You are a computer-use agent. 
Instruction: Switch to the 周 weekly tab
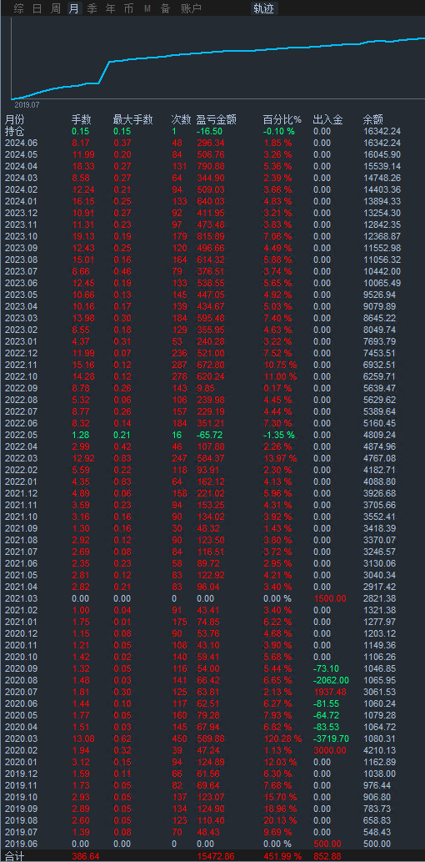56,8
